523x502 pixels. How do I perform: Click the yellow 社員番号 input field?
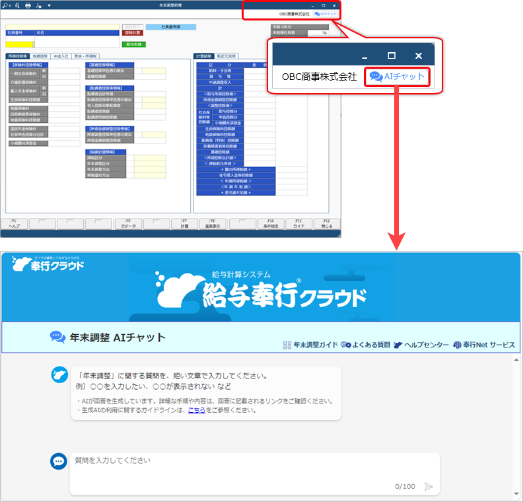click(20, 44)
